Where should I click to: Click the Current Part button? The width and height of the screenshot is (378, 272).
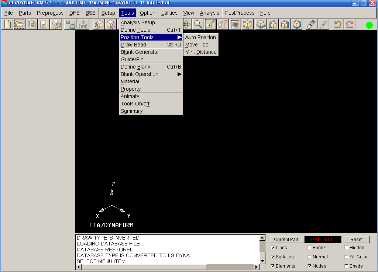tap(287, 240)
